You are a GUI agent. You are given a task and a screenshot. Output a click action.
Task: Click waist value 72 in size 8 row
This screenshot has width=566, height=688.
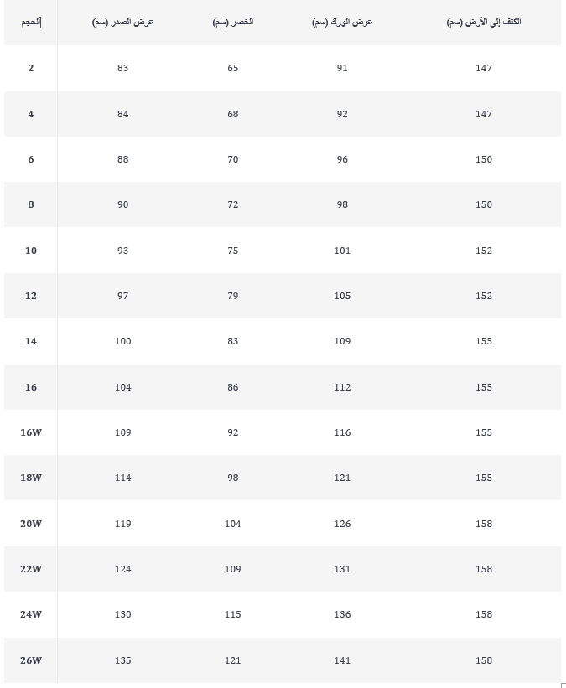(233, 204)
